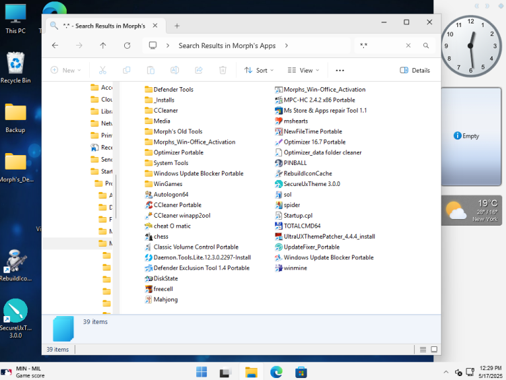Click the Microsoft Edge taskbar icon
This screenshot has height=380, width=506.
276,372
